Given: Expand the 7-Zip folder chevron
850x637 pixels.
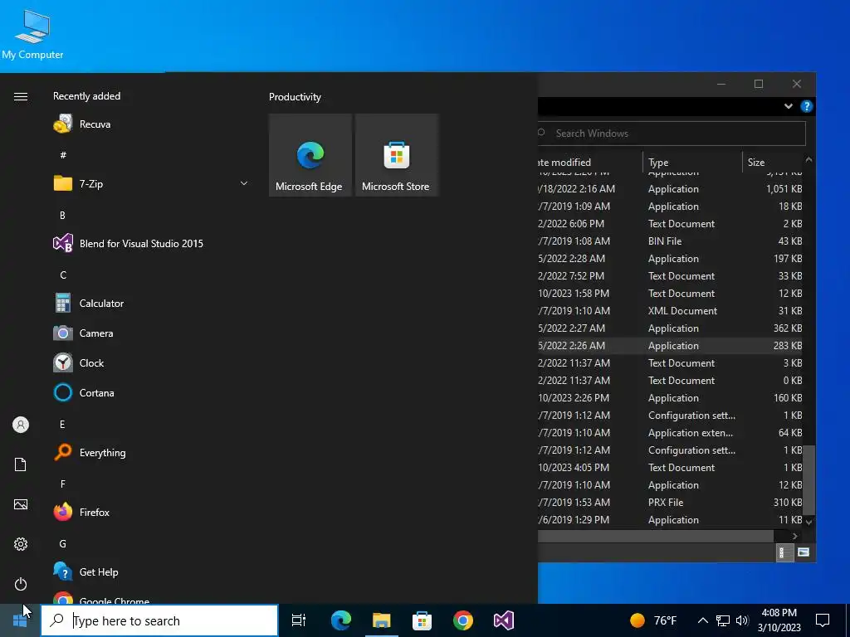Looking at the screenshot, I should coord(244,183).
